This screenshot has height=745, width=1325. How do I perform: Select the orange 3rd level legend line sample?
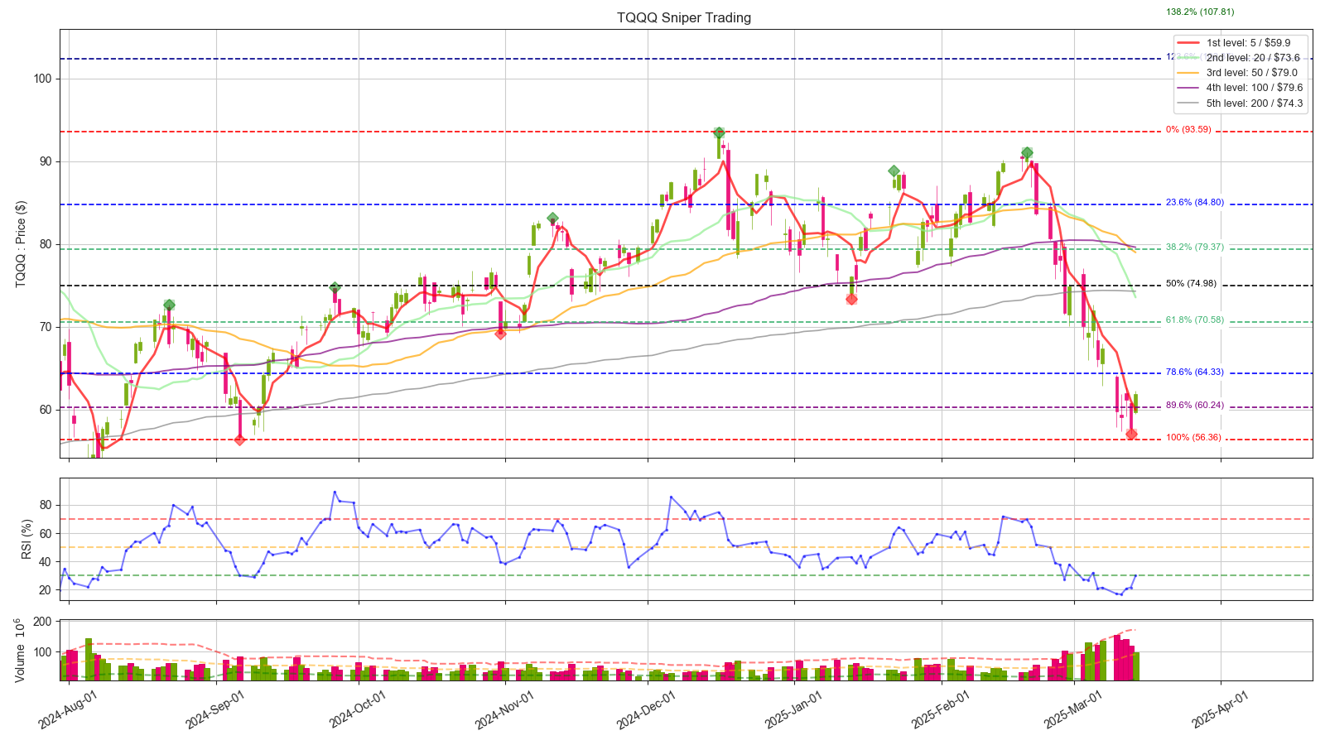pos(1188,73)
